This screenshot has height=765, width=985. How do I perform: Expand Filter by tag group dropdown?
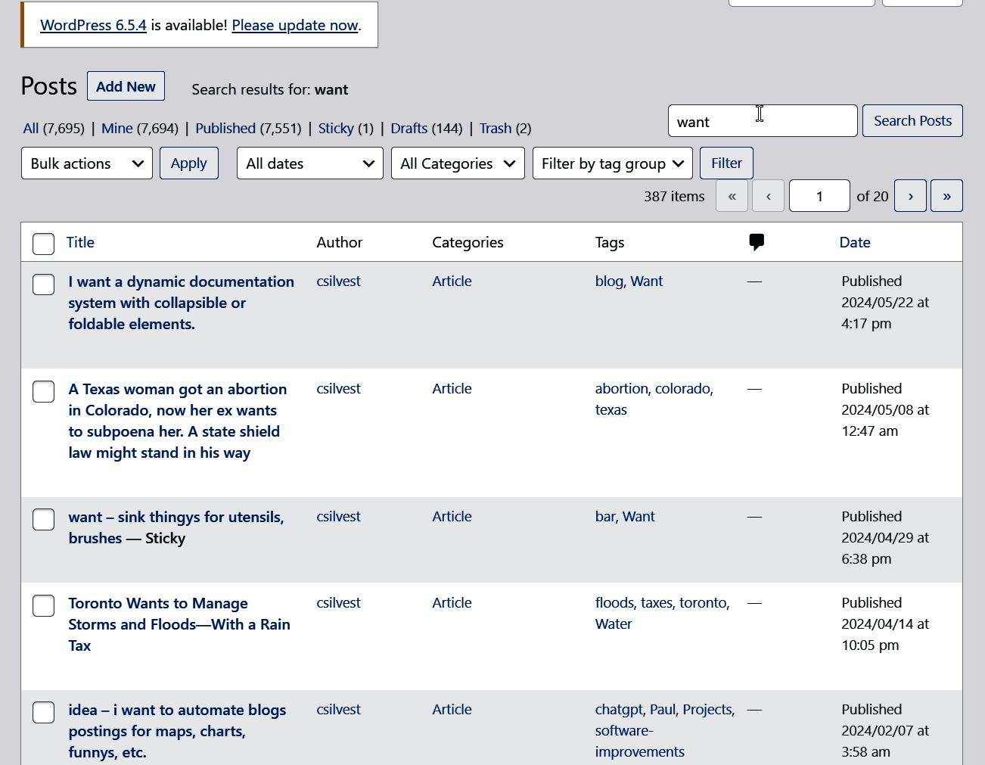coord(612,163)
